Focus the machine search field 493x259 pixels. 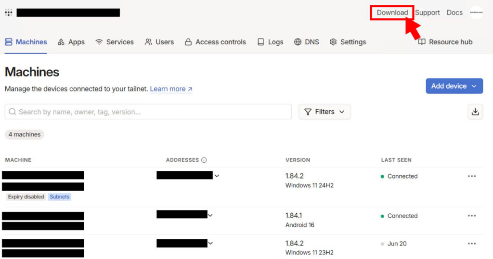click(x=148, y=112)
